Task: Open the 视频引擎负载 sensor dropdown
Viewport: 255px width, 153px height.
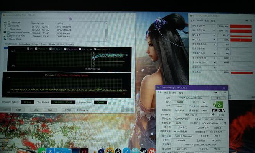Action: pyautogui.click(x=214, y=49)
